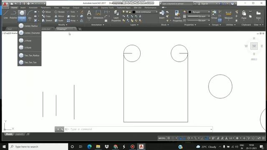Viewport: 267px width, 150px height.
Task: Pick Center, Radius circle option
Action: pyautogui.click(x=30, y=26)
